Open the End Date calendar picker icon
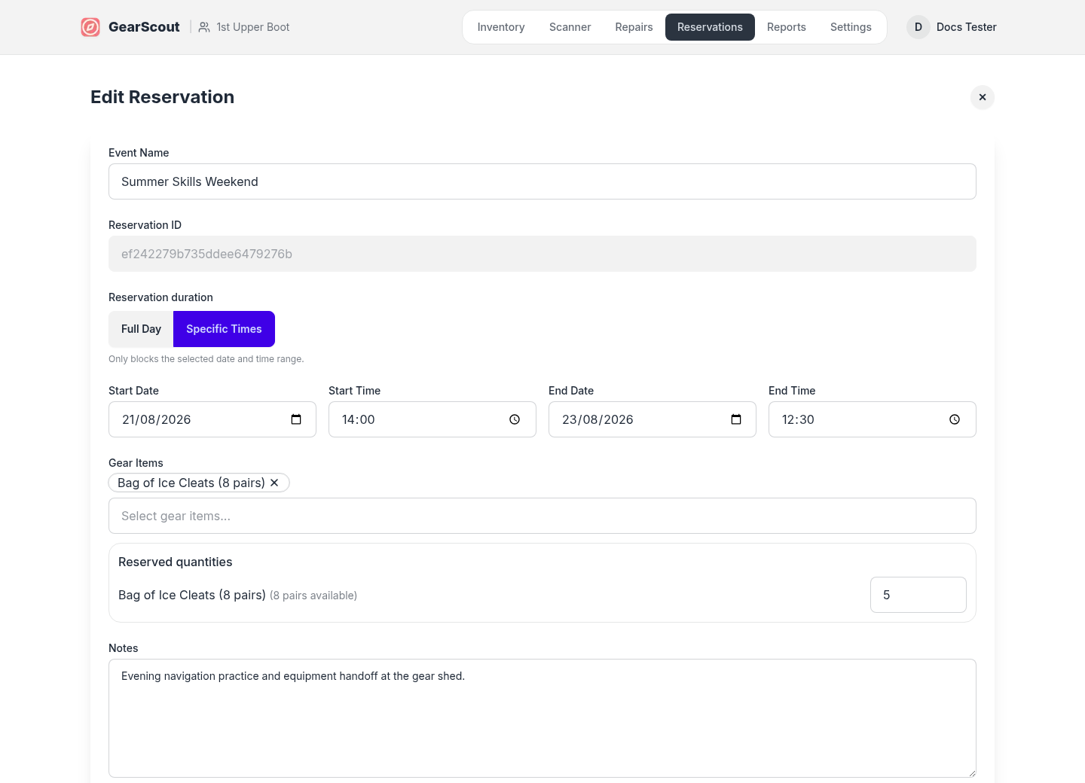Image resolution: width=1085 pixels, height=783 pixels. point(736,419)
